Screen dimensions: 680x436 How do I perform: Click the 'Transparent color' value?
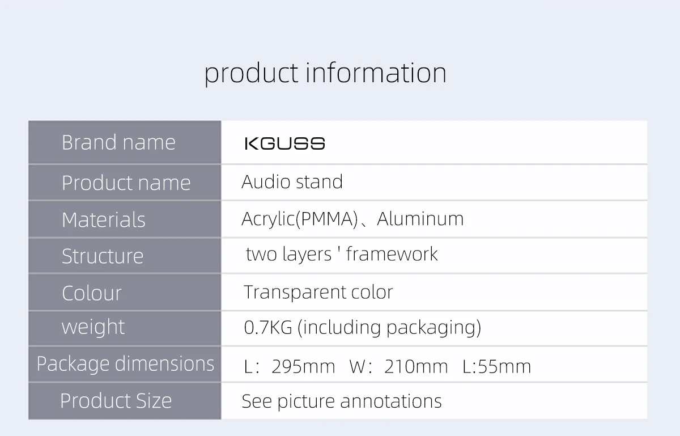coord(318,292)
